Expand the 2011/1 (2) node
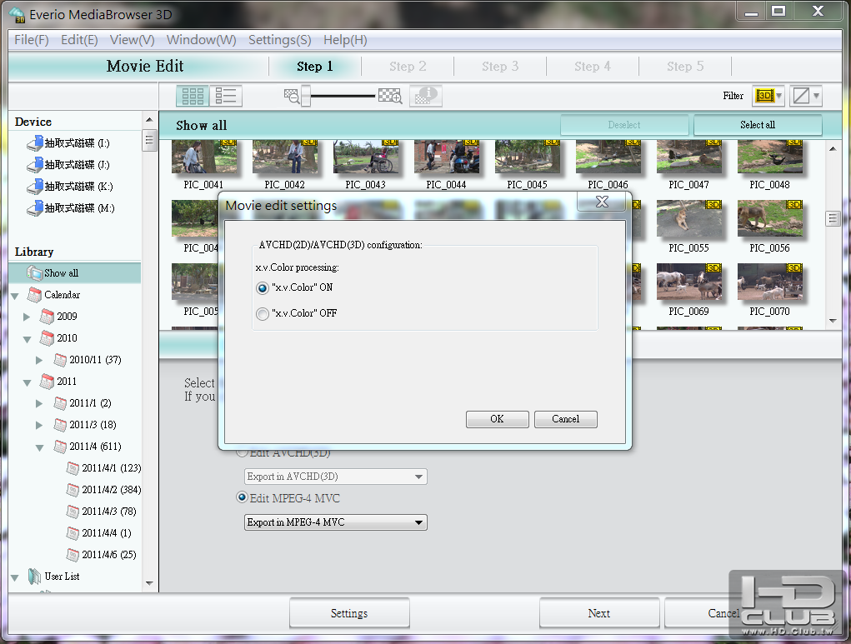The width and height of the screenshot is (851, 644). [x=39, y=403]
